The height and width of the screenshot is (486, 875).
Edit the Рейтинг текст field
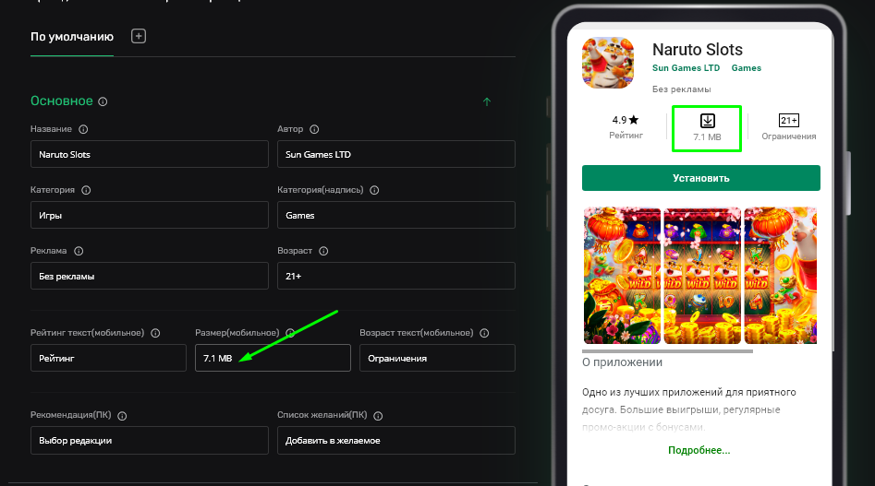point(108,358)
